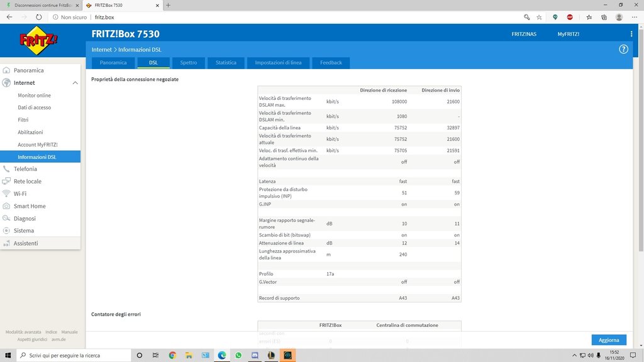Open the Windows Start menu
This screenshot has height=362, width=644.
click(8, 356)
